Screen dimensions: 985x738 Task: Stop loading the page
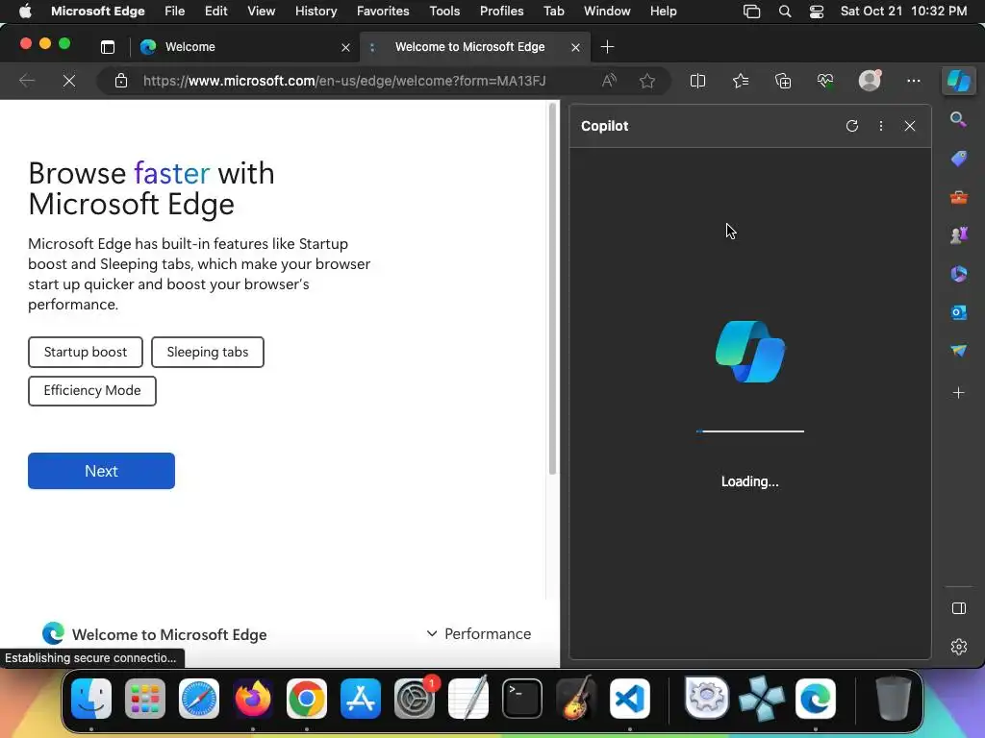point(69,81)
